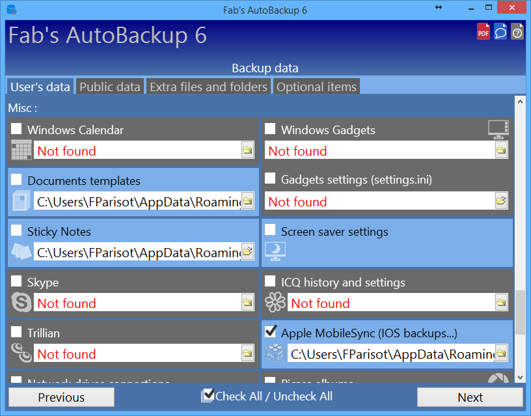
Task: Click the Apple MobileSync path field
Action: point(391,353)
